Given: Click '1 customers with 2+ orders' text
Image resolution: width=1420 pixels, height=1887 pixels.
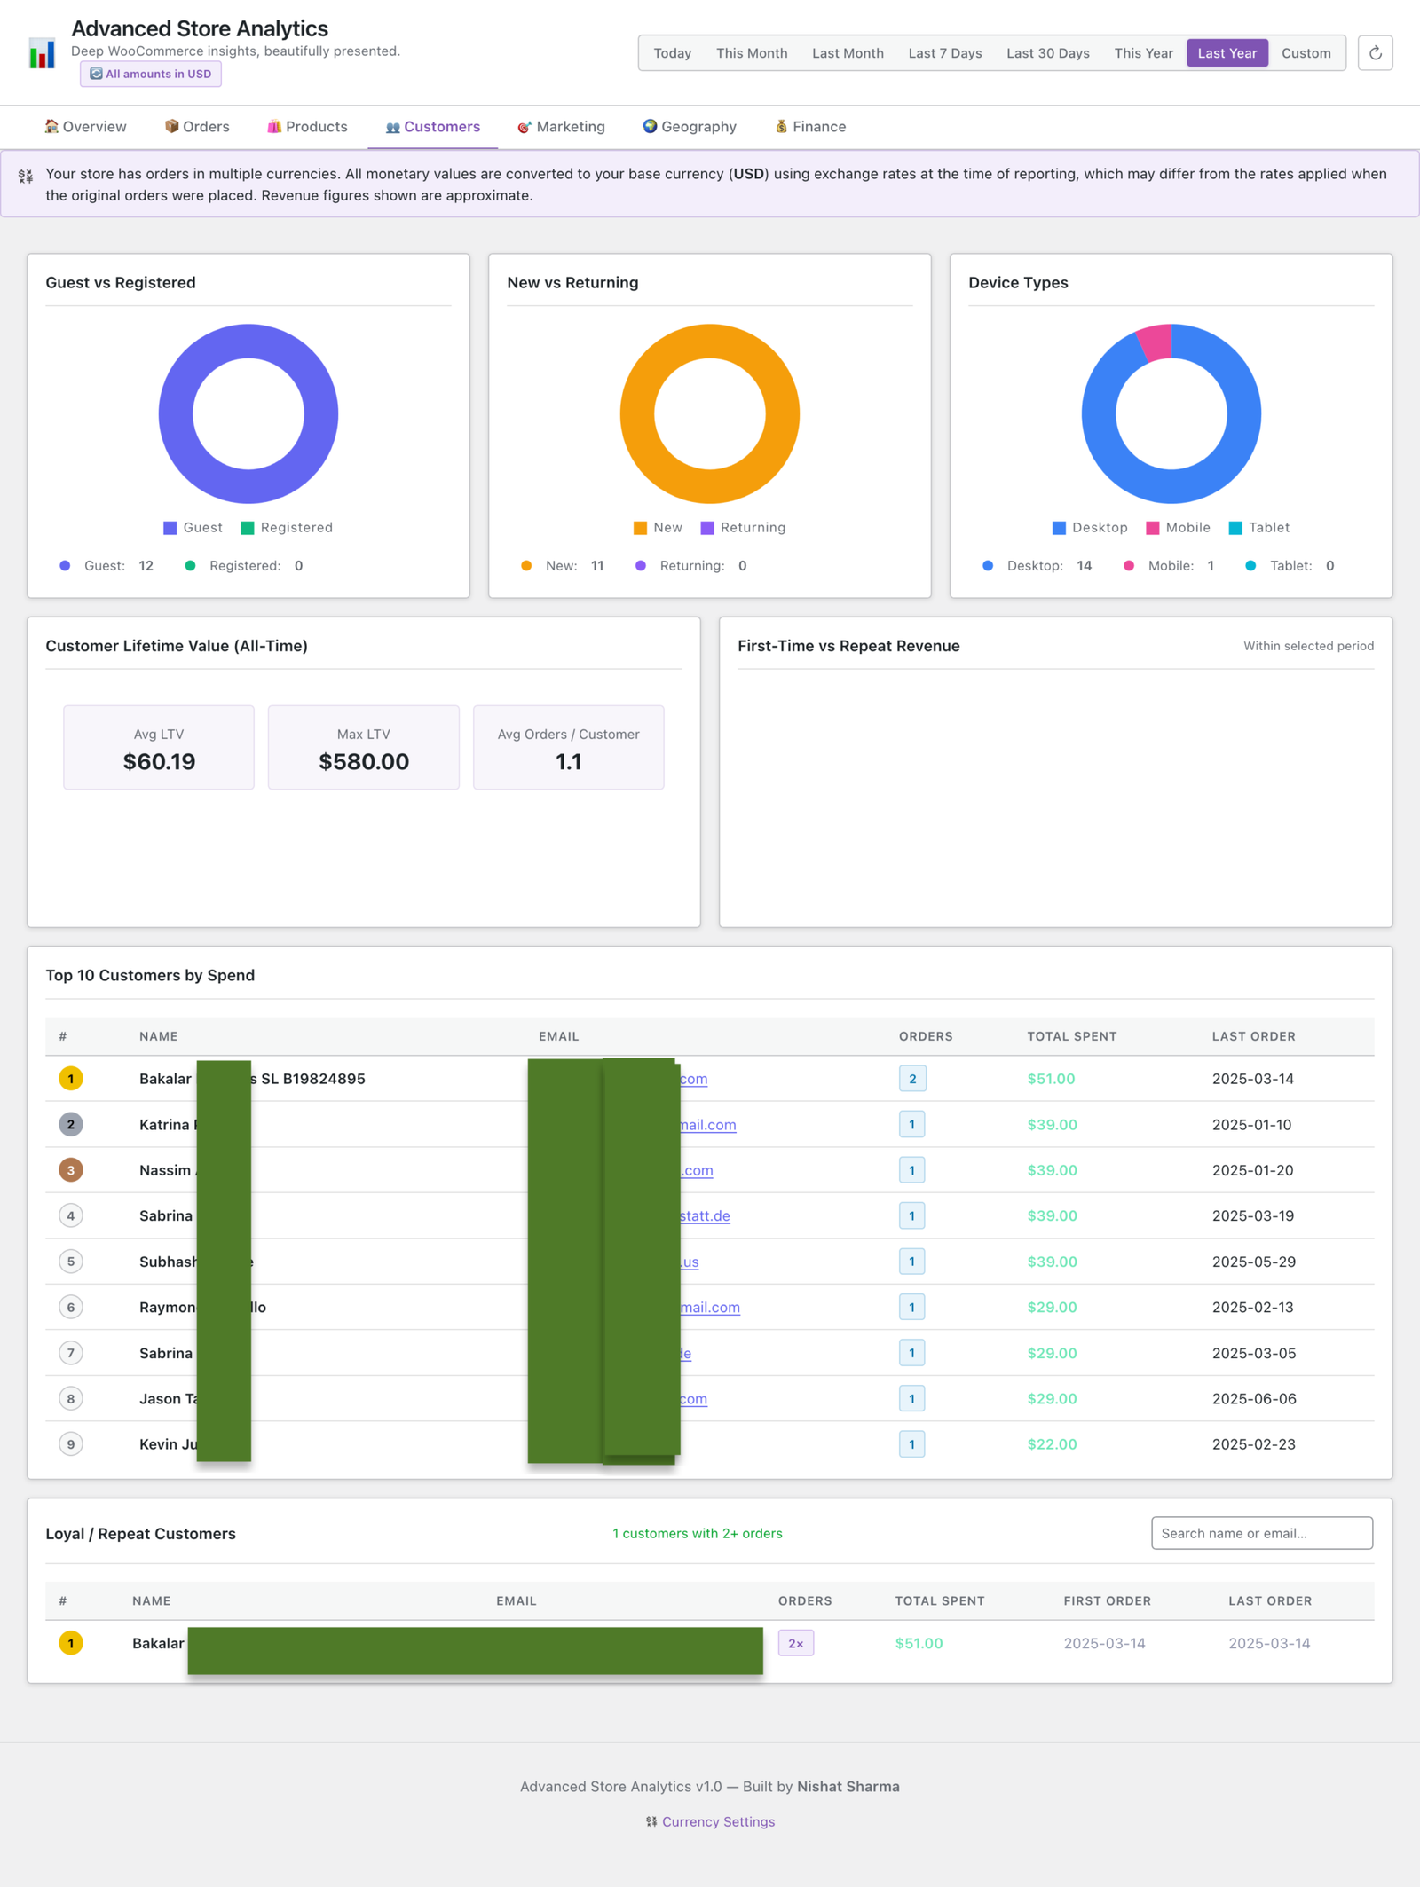Looking at the screenshot, I should (698, 1533).
